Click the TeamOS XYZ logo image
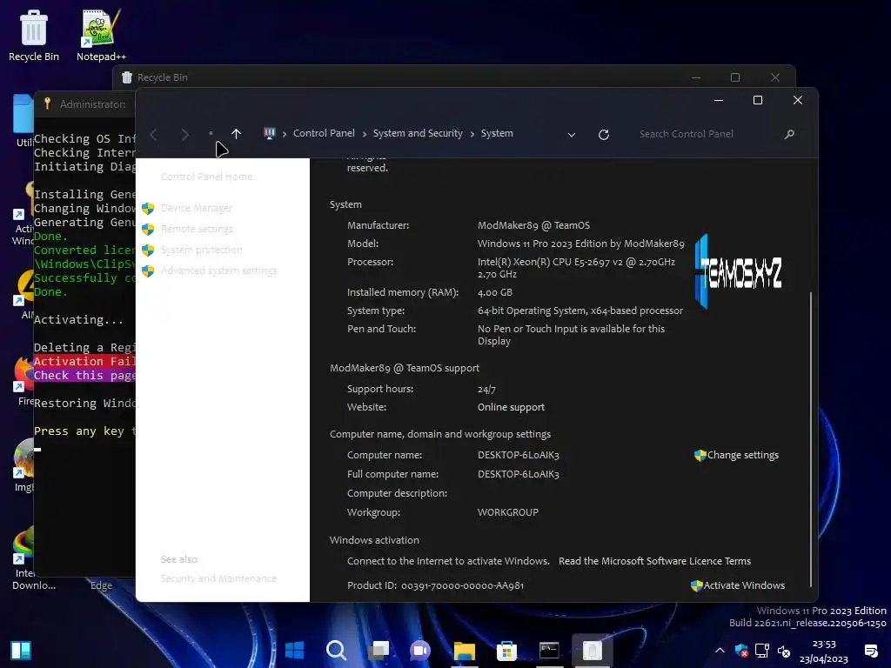The height and width of the screenshot is (668, 891). [x=738, y=272]
